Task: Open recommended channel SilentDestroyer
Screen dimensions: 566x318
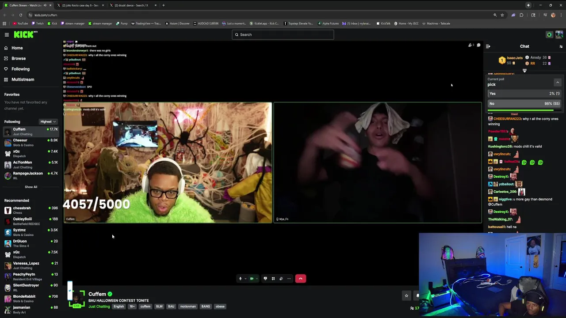Action: 31,288
